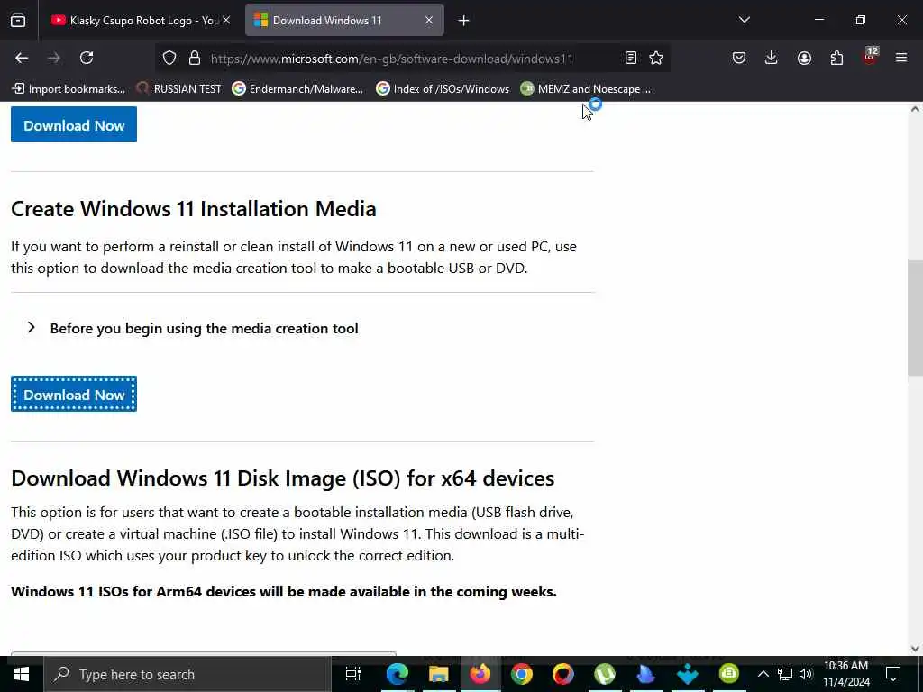Viewport: 923px width, 692px height.
Task: Close the Klasky Csupo YouTube tab
Action: coord(226,21)
